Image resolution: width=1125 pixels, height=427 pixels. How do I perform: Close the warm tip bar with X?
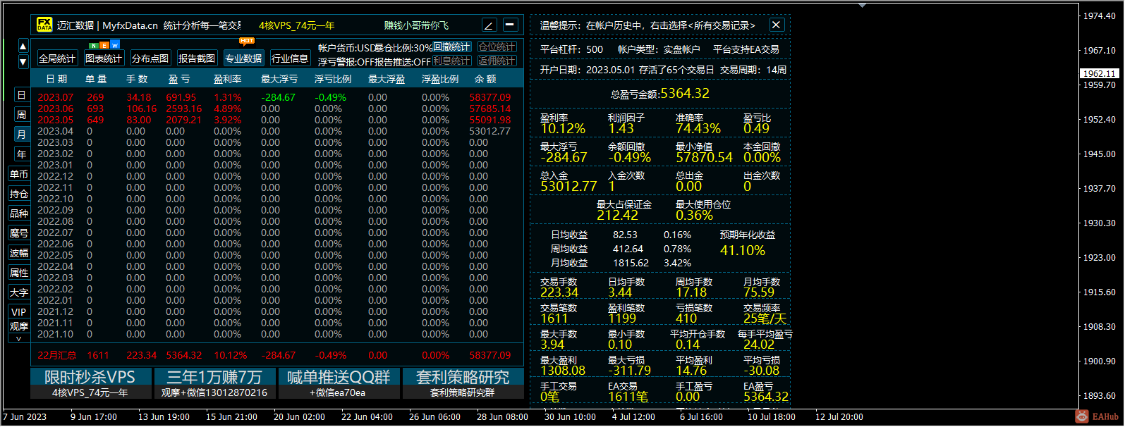pyautogui.click(x=776, y=25)
